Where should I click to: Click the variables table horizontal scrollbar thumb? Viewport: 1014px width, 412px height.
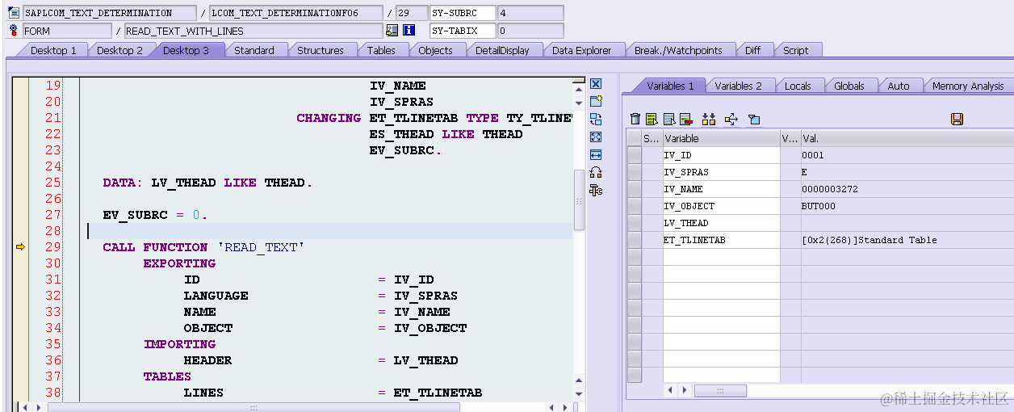(x=720, y=390)
